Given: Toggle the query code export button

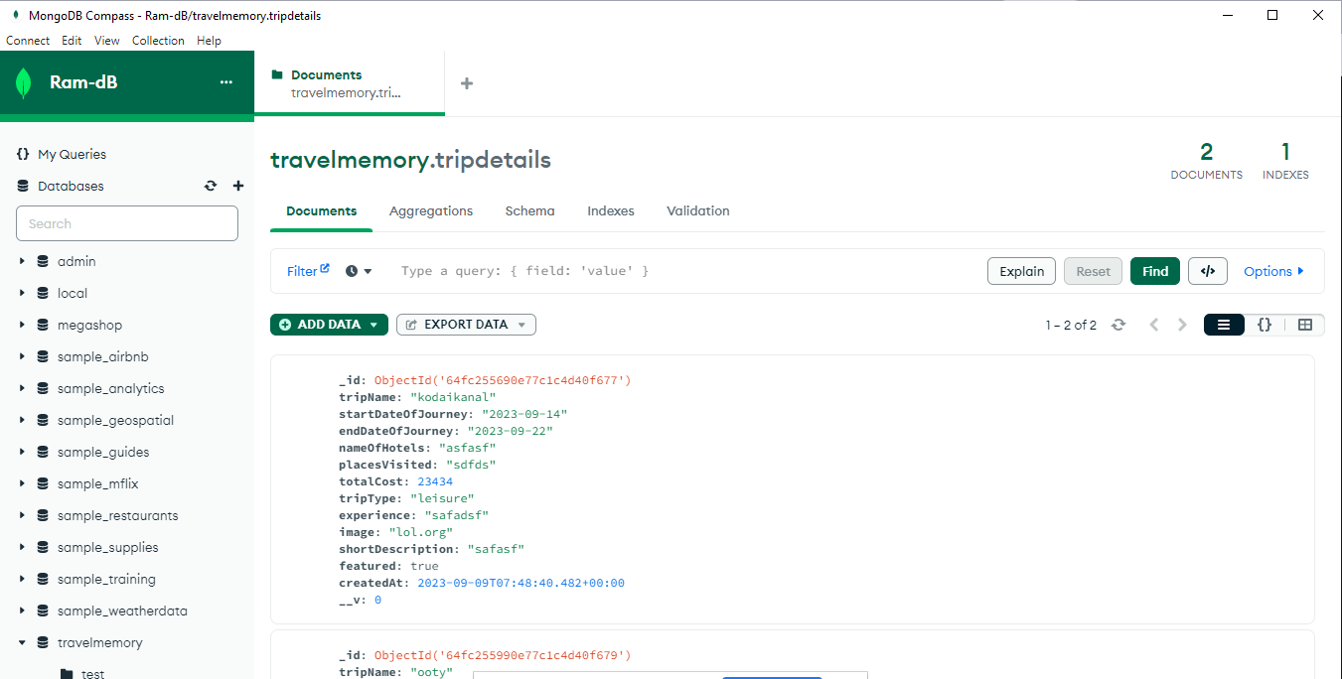Looking at the screenshot, I should click(x=1208, y=271).
